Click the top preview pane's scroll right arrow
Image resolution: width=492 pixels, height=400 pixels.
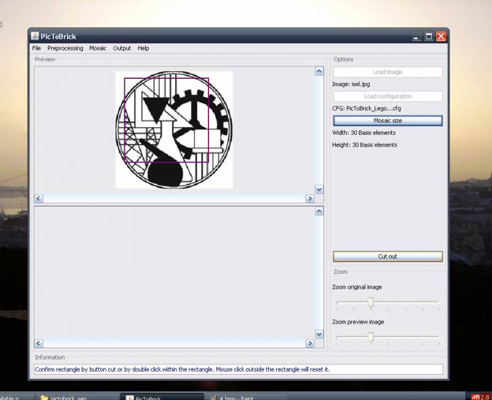pos(310,199)
